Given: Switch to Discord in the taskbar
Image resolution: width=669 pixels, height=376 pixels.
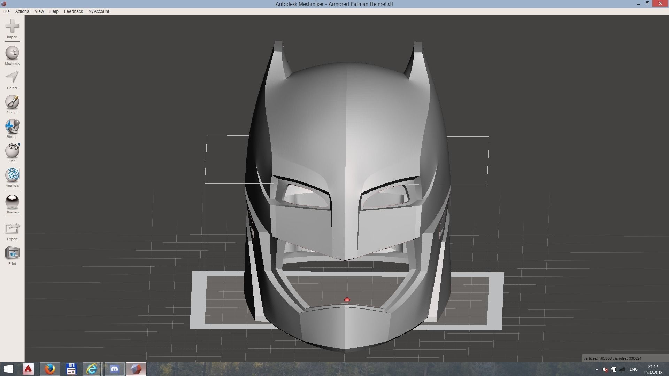Looking at the screenshot, I should 114,369.
